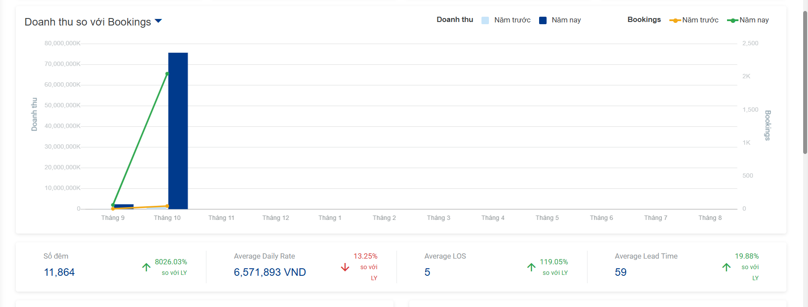Click the dark blue Doanh thu Năm nay swatch

pos(543,20)
